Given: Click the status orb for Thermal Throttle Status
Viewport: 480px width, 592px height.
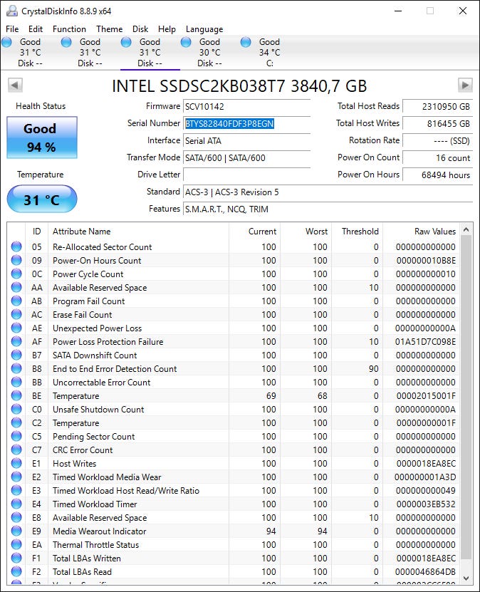Looking at the screenshot, I should point(16,544).
